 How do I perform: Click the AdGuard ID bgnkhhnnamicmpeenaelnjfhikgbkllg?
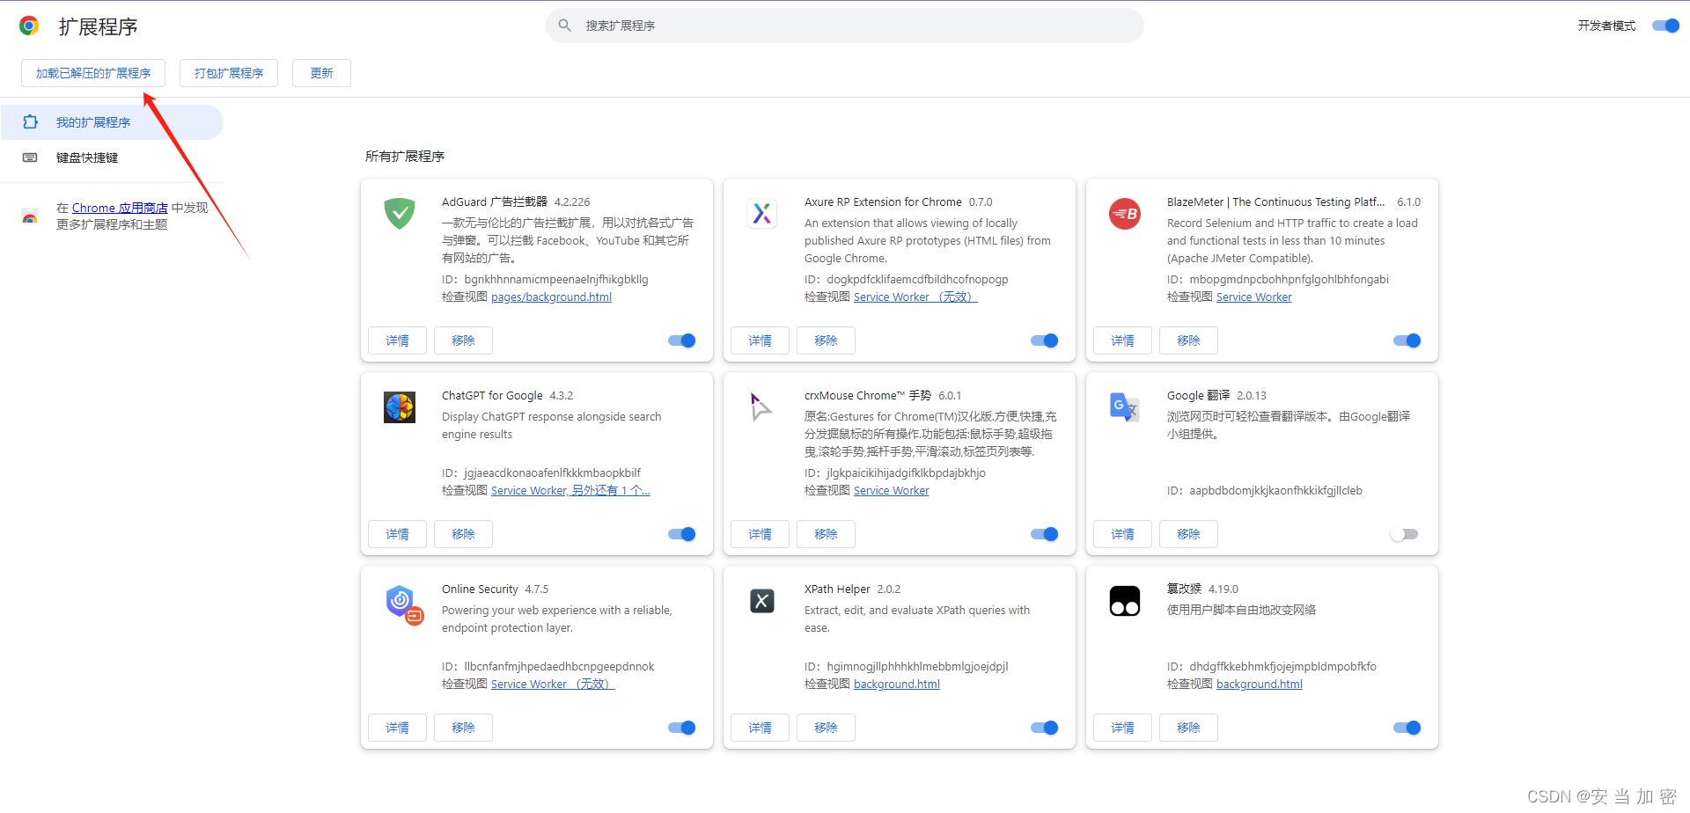coord(556,280)
